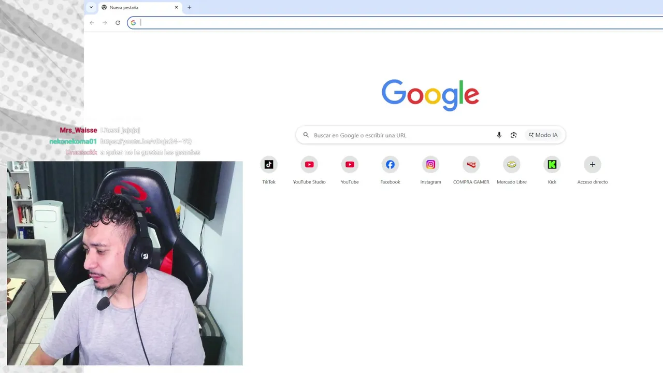663x373 pixels.
Task: Click the Mrs_Waisse chat username
Action: pos(78,131)
